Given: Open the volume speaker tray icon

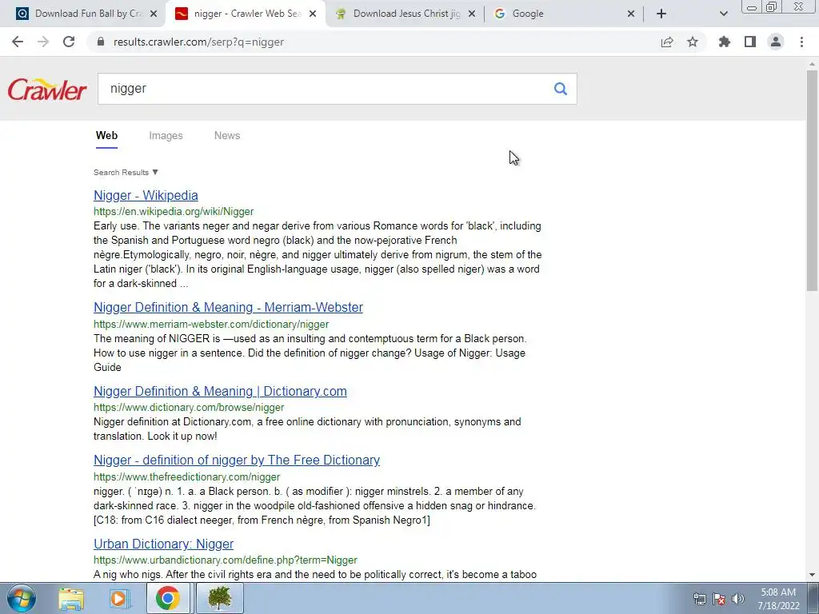Looking at the screenshot, I should [738, 599].
